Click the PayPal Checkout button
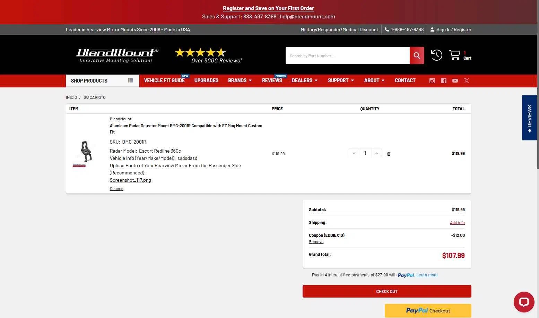539x318 pixels. pos(428,311)
